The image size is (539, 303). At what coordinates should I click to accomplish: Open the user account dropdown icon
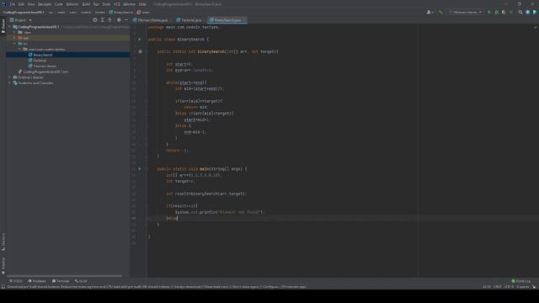(430, 12)
